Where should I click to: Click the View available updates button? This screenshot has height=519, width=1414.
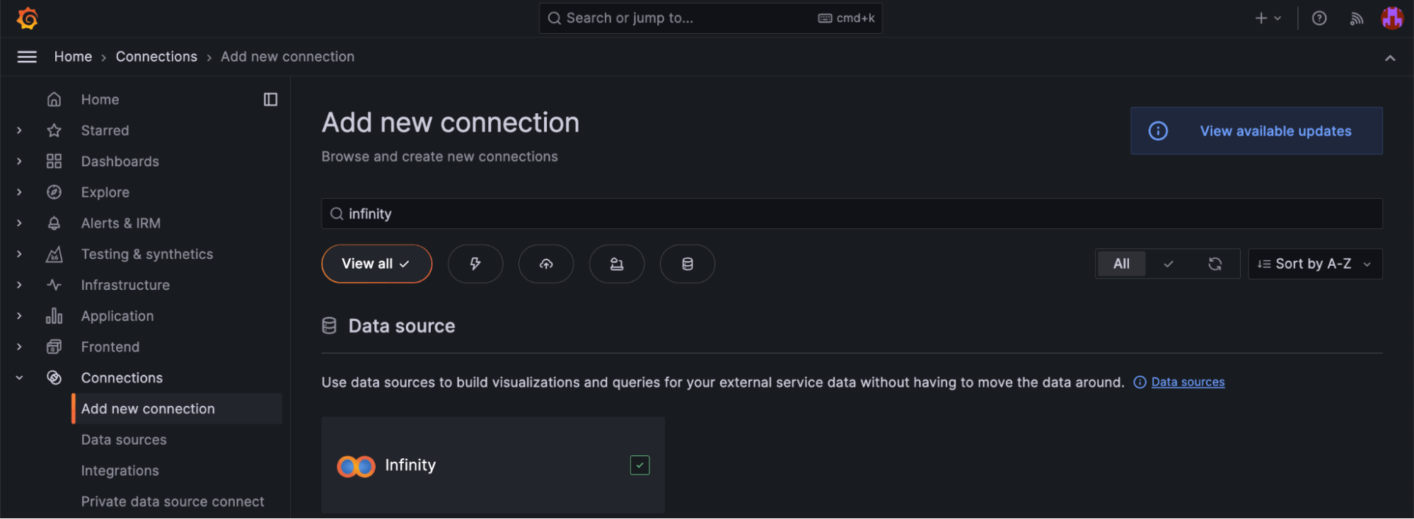[1256, 131]
